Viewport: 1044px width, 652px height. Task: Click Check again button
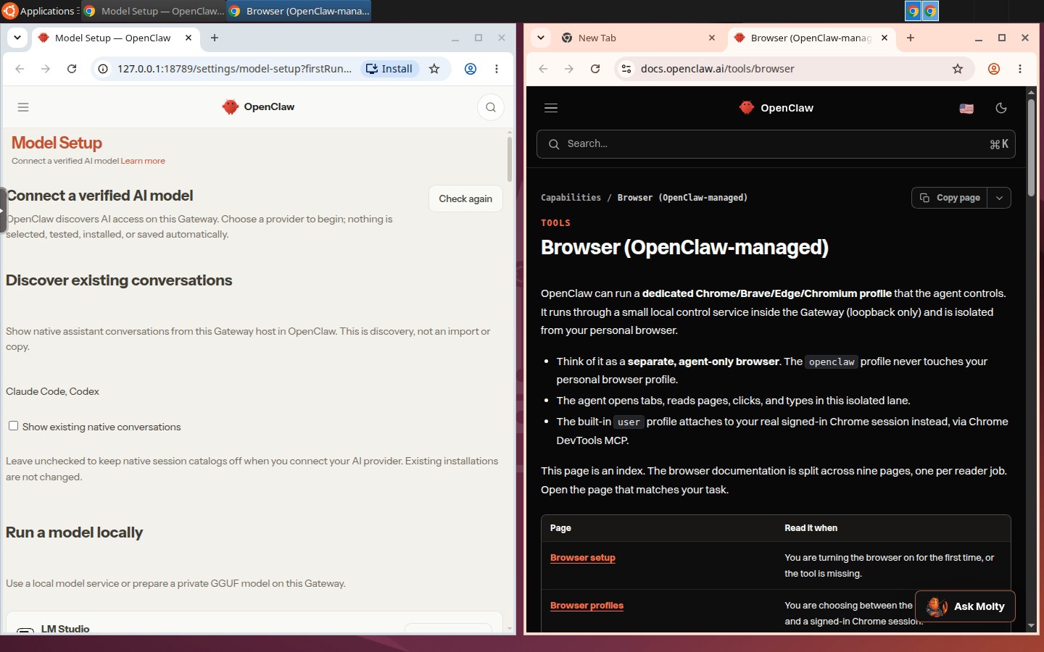(465, 198)
